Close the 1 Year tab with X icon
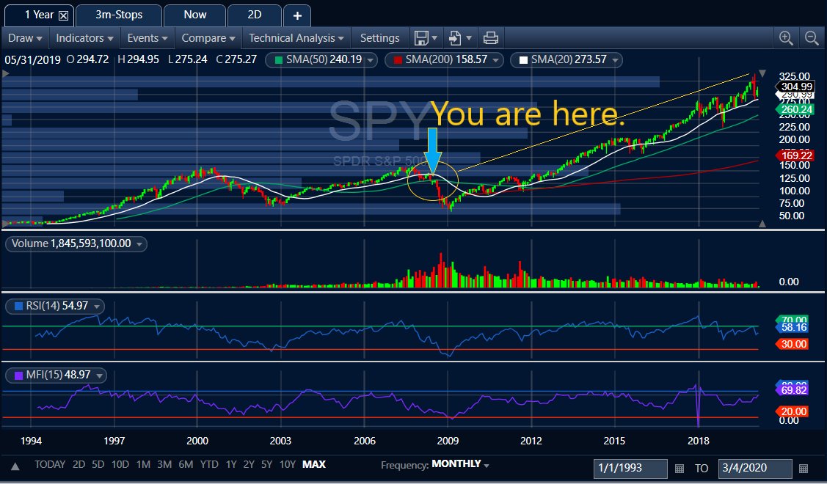Image resolution: width=827 pixels, height=484 pixels. pyautogui.click(x=63, y=15)
